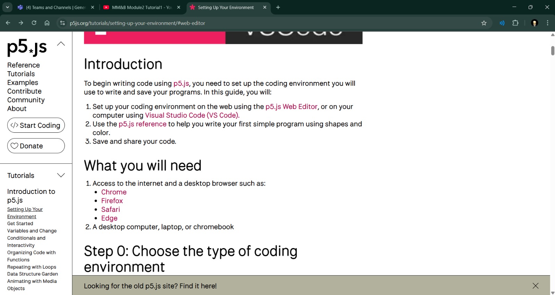Click the page vertical scrollbar thumb

[553, 50]
